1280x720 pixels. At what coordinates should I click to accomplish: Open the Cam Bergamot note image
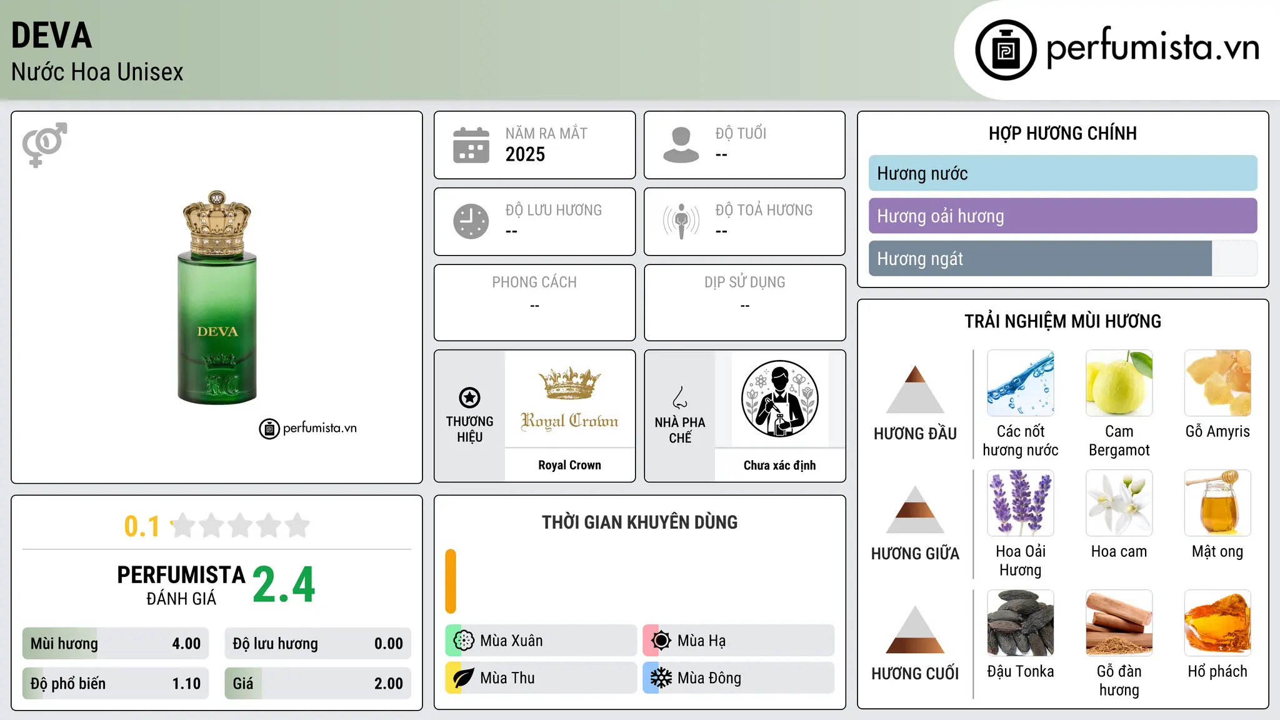pyautogui.click(x=1119, y=383)
